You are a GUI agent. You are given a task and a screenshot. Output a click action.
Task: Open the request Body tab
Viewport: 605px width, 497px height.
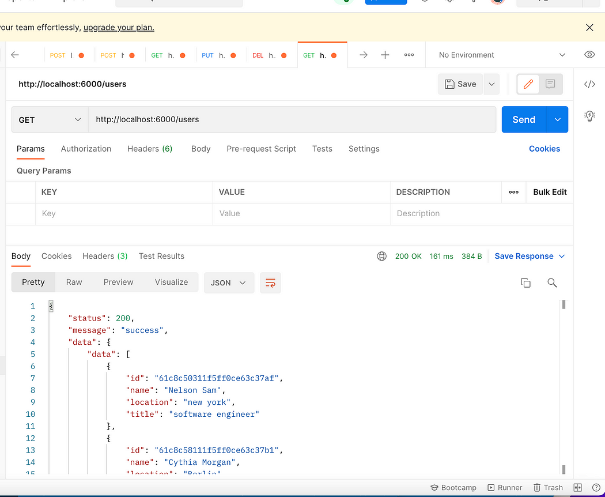pos(201,149)
